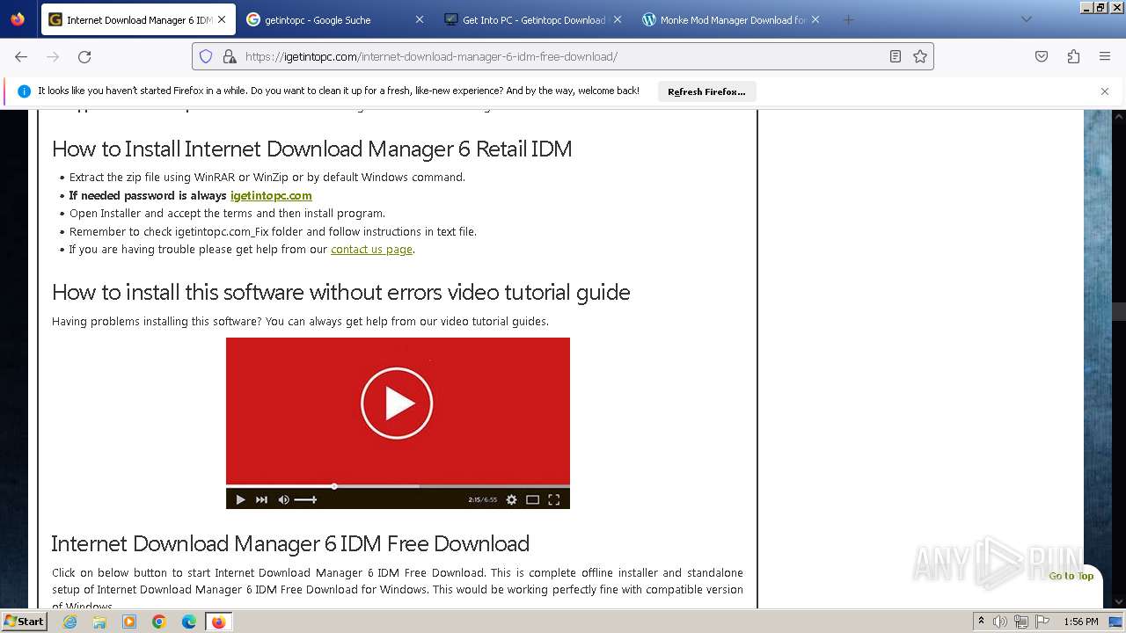Play the video tutorial big button
Viewport: 1126px width, 633px height.
tap(397, 403)
